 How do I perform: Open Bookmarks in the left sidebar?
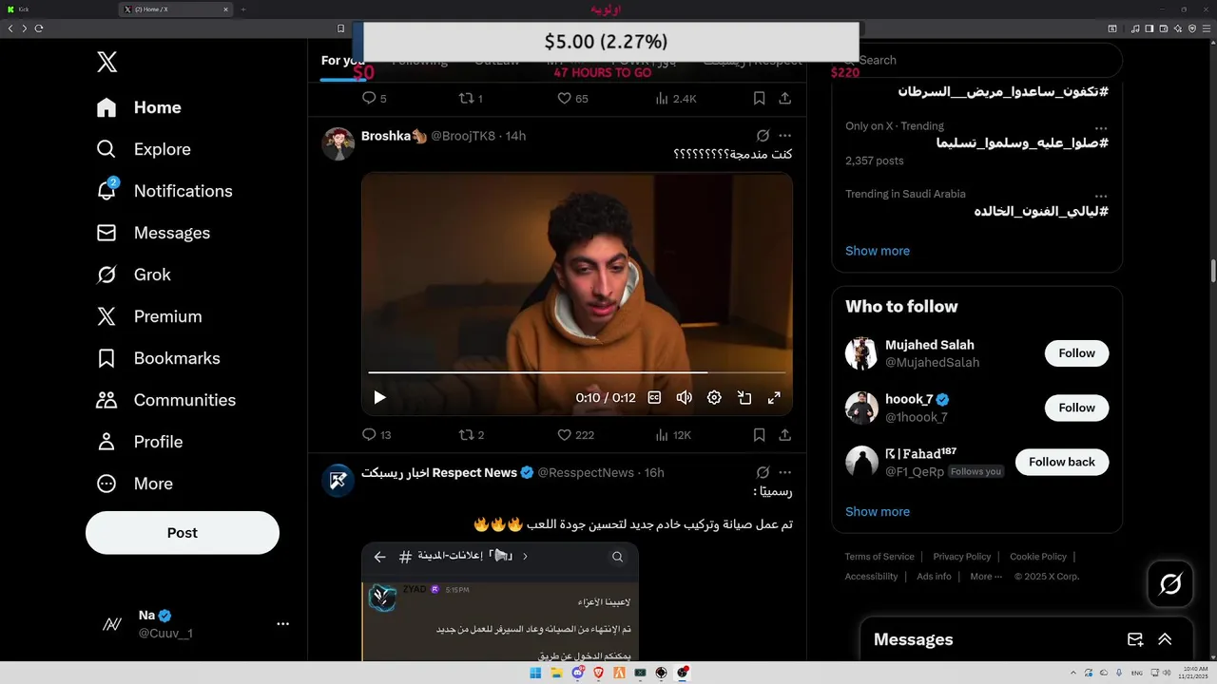pyautogui.click(x=158, y=358)
